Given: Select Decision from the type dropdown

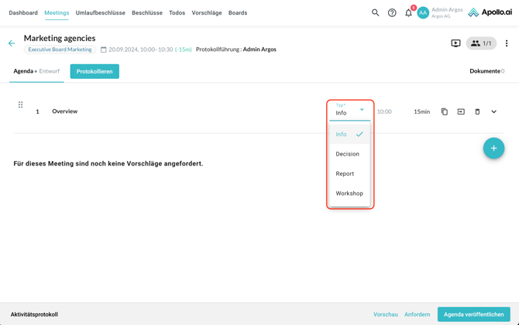Looking at the screenshot, I should [347, 154].
